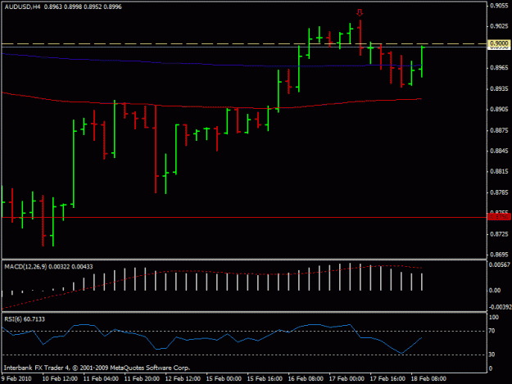Click the 0.8845 price axis label
512x384 pixels.
pyautogui.click(x=499, y=151)
